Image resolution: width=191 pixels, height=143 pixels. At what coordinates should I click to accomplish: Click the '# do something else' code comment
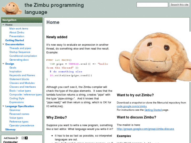[66, 72]
